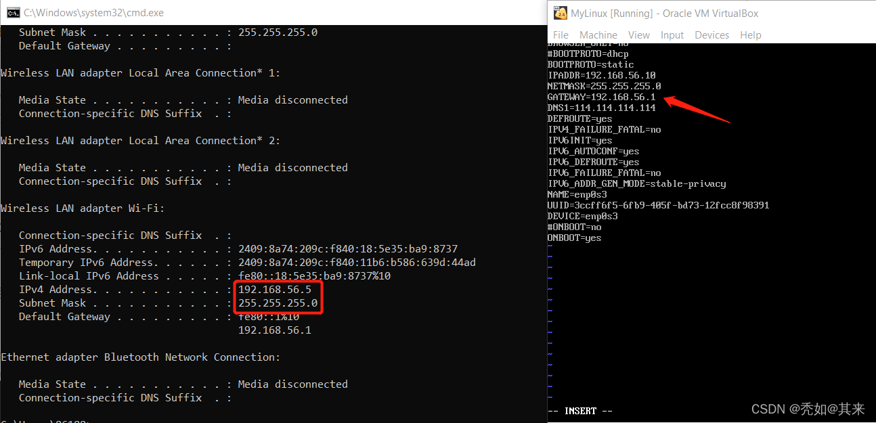Click the Bluetooth Network Connection adapter heading
The image size is (876, 423).
(x=140, y=357)
